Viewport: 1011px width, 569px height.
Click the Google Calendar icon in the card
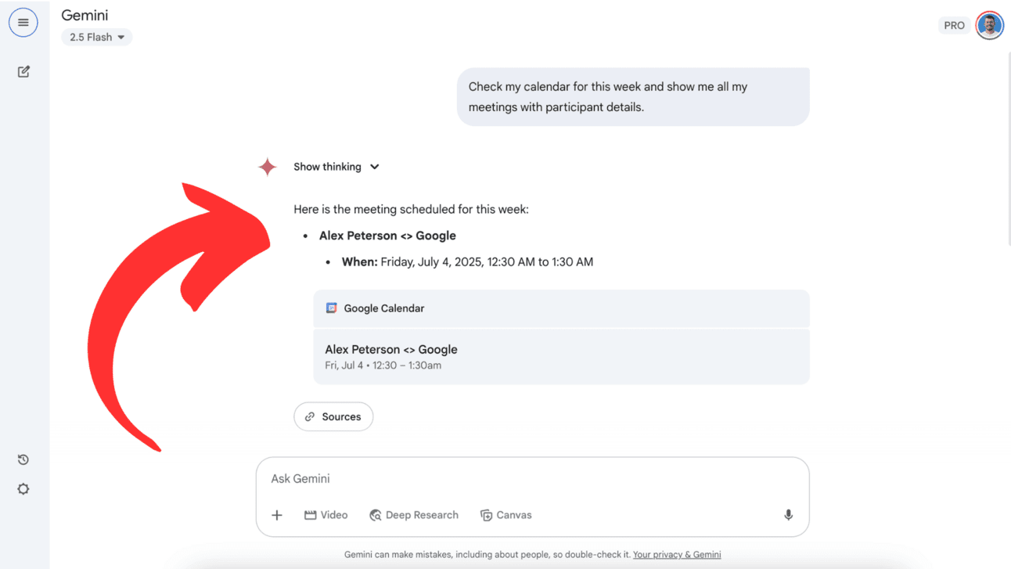coord(331,308)
